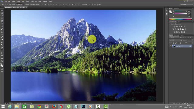Toggle lock image pixels
The height and width of the screenshot is (109, 194).
(x=176, y=43)
